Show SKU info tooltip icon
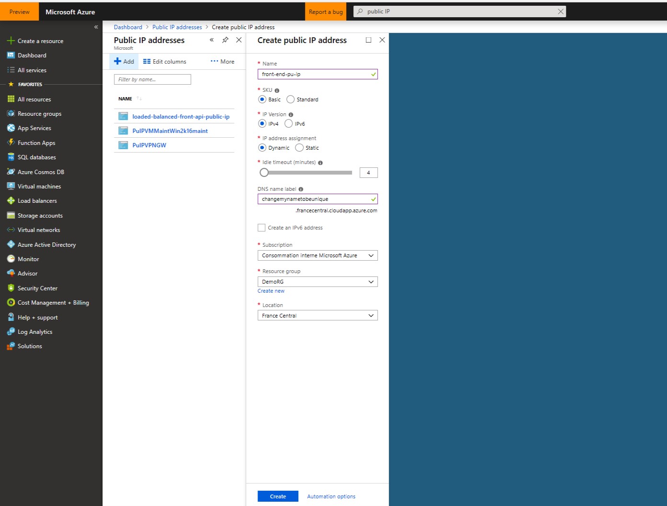Viewport: 667px width, 506px height. point(277,90)
